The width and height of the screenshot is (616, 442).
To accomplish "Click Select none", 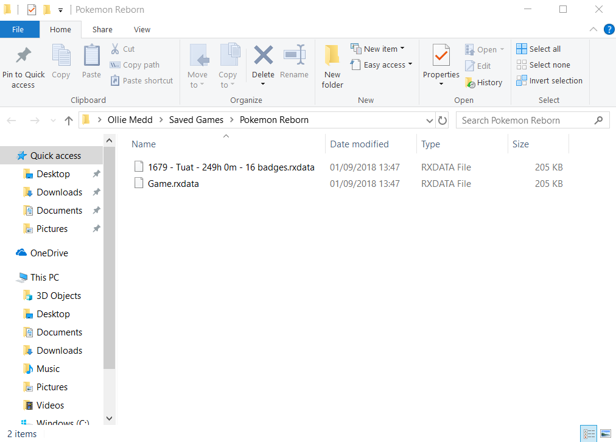I will 543,65.
